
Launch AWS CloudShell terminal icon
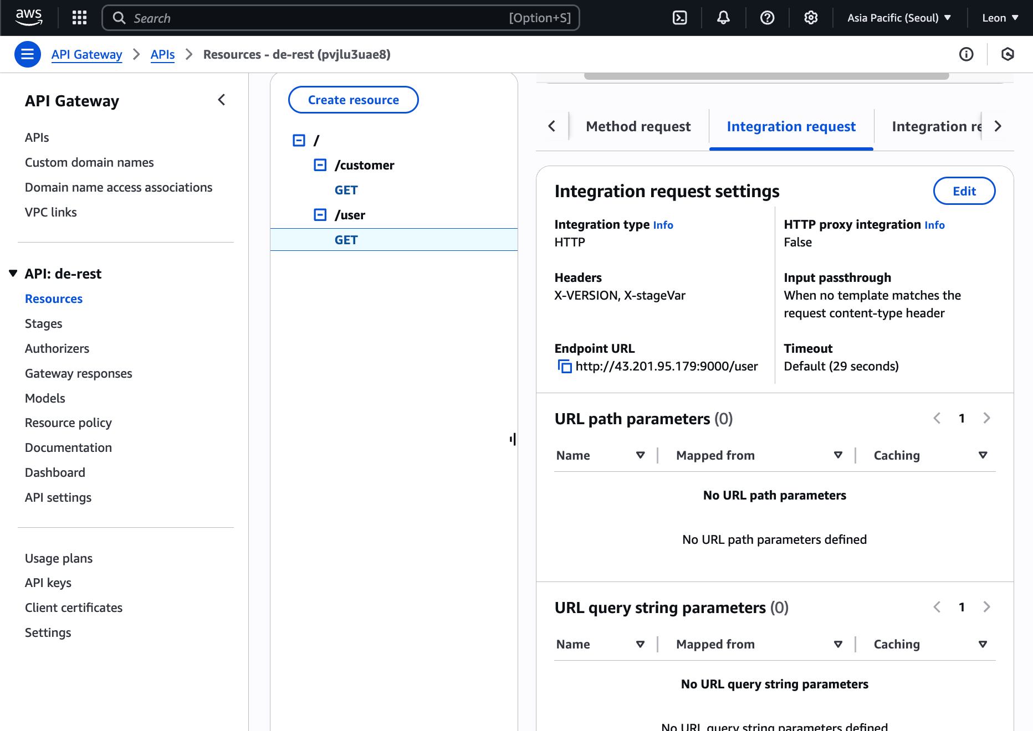(679, 18)
